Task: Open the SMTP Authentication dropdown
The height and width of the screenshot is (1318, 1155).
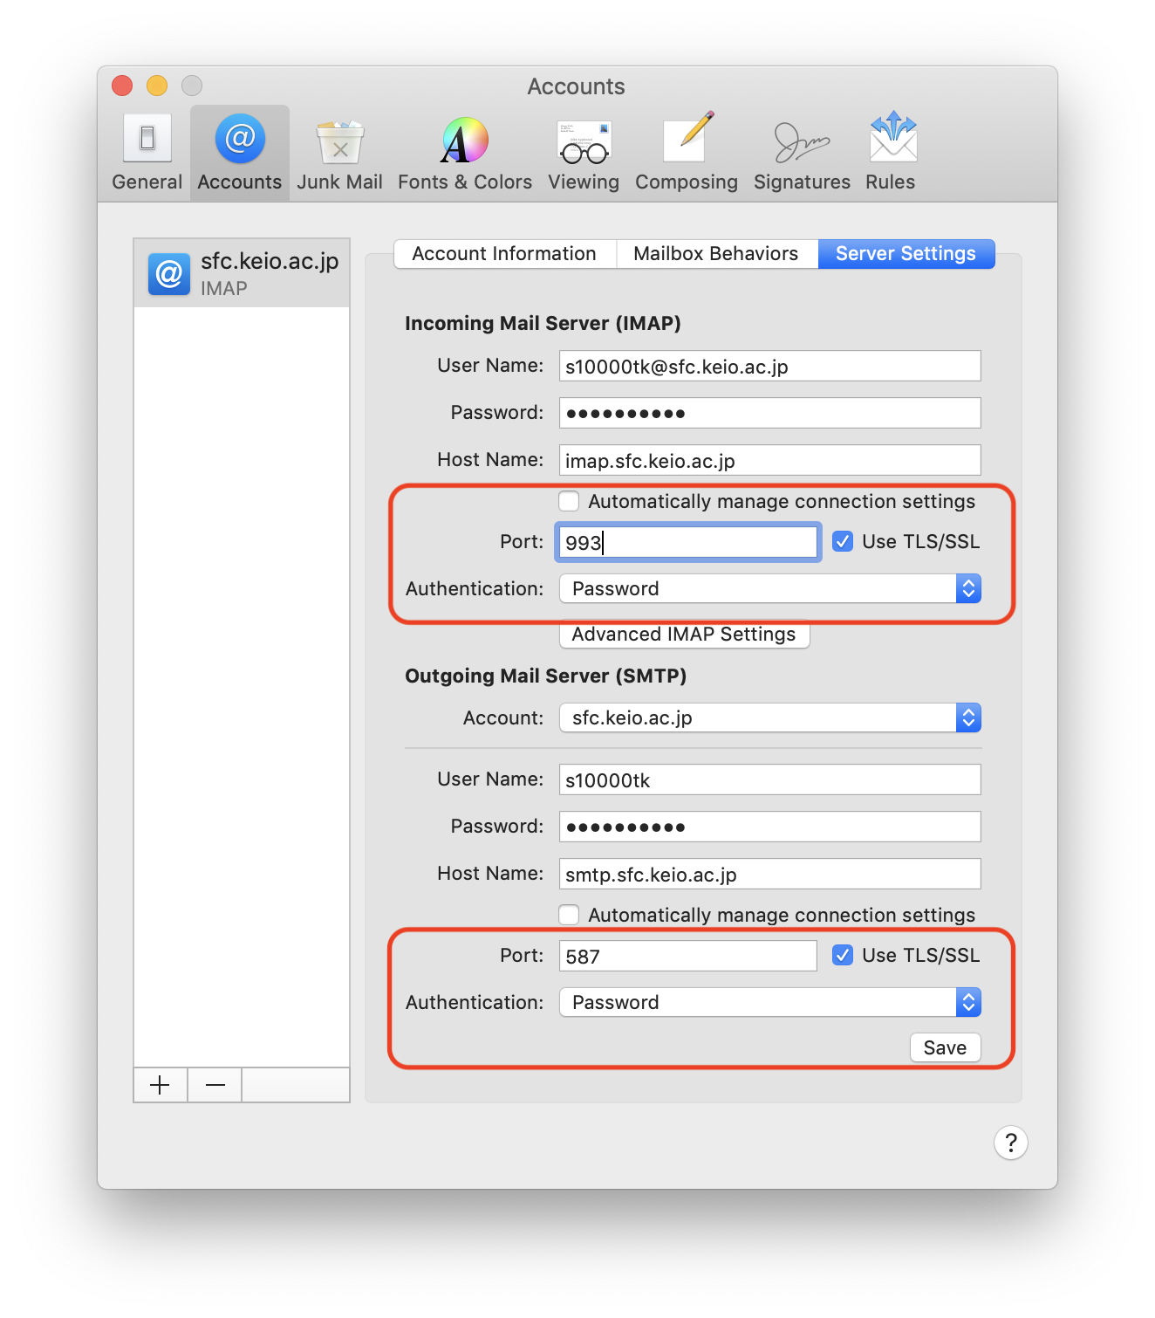Action: [x=769, y=1003]
